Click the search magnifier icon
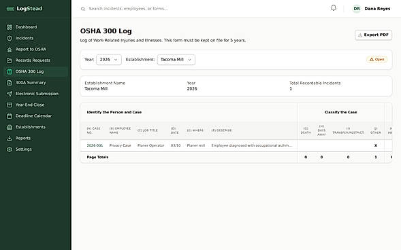 pyautogui.click(x=83, y=9)
